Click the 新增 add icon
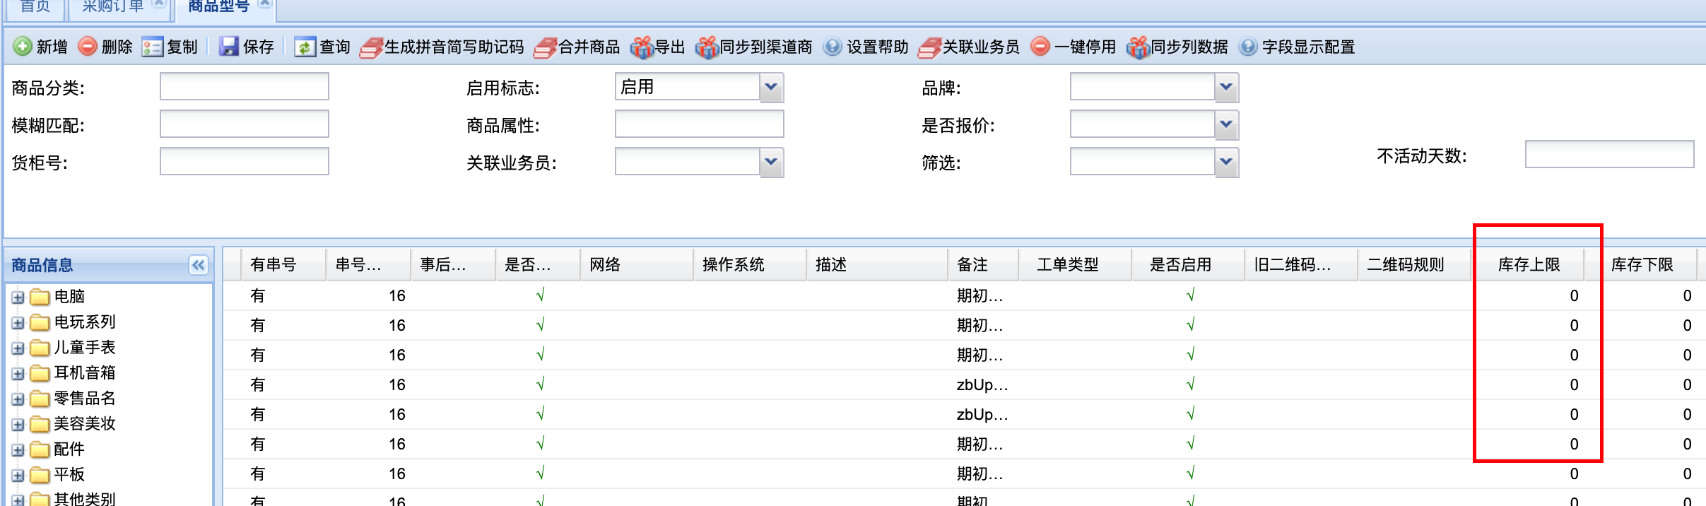The image size is (1706, 506). coord(23,47)
